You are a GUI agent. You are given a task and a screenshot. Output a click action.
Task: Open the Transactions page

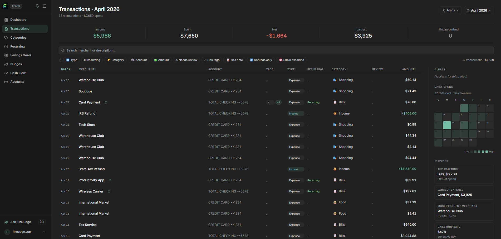[25, 29]
